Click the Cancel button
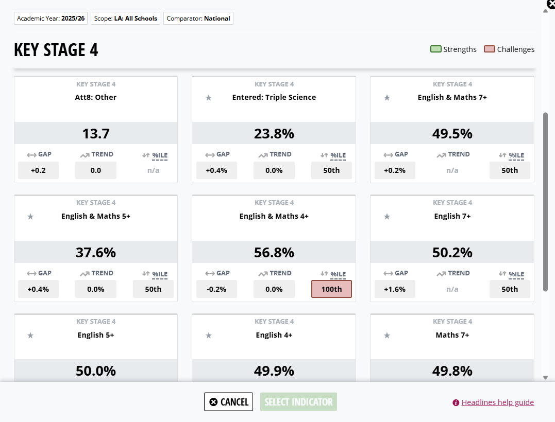The width and height of the screenshot is (555, 422). (228, 402)
